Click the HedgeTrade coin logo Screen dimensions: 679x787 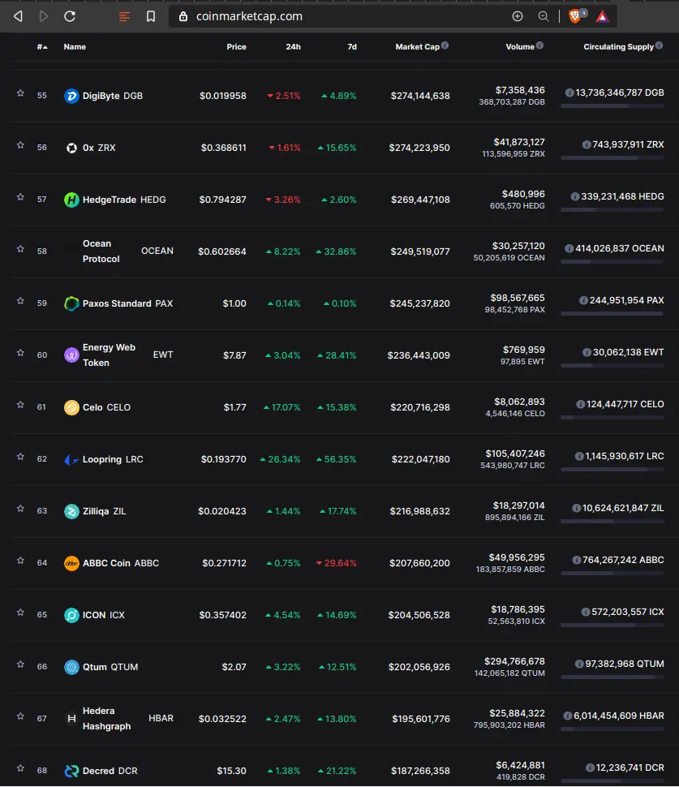[x=71, y=200]
